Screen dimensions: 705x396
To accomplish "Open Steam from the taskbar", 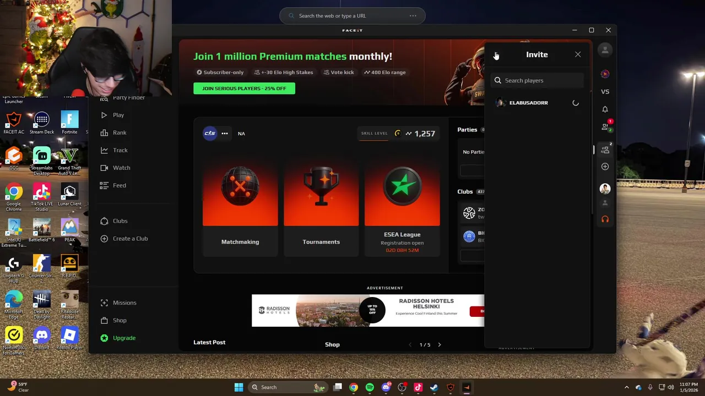I will coord(434,387).
